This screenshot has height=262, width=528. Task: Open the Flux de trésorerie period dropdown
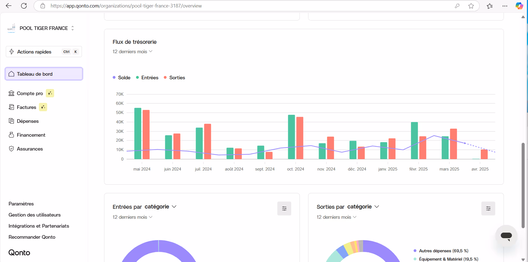132,52
